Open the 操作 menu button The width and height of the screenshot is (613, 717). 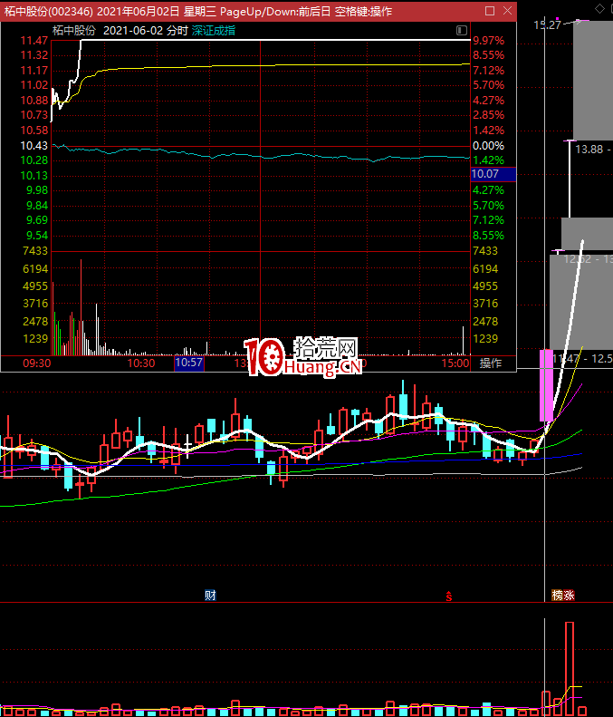click(x=491, y=363)
